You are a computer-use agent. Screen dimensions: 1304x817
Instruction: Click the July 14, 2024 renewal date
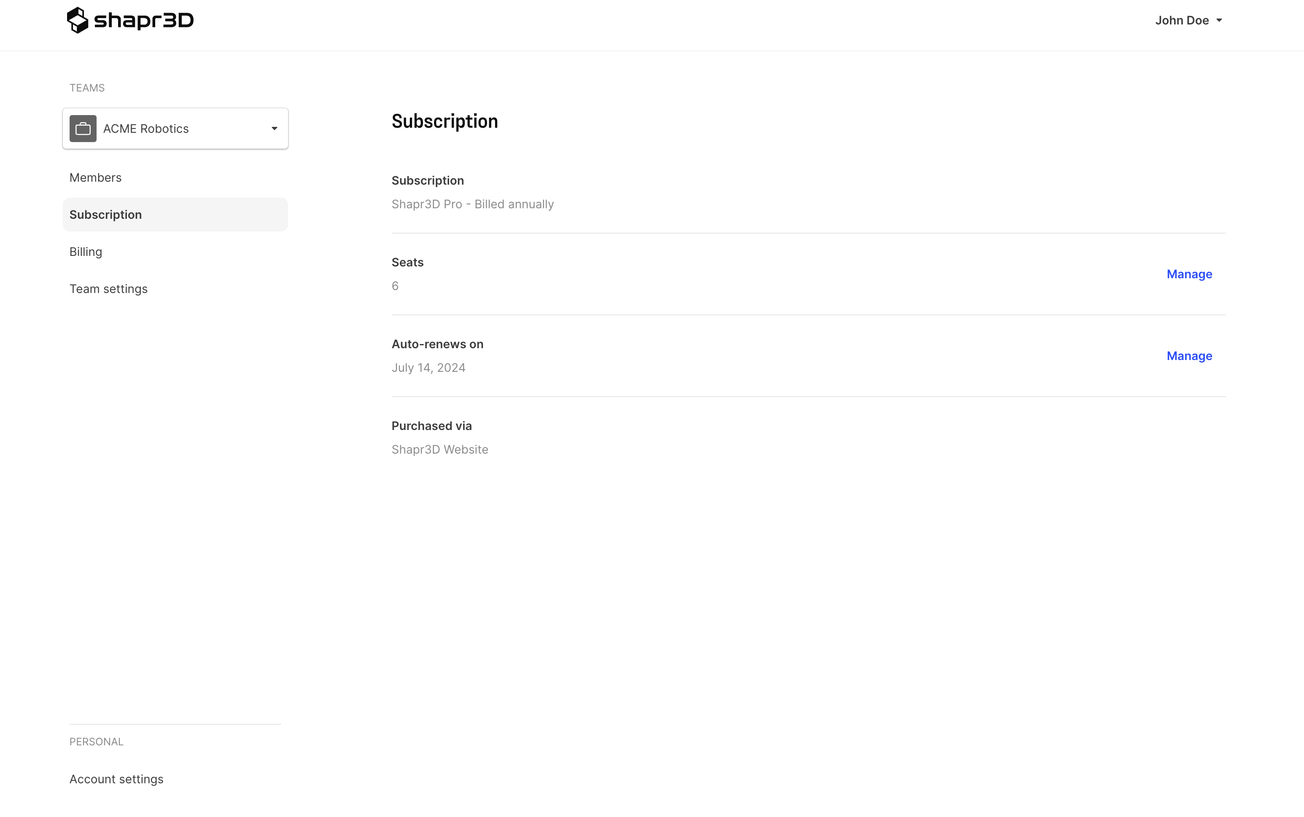[x=428, y=368]
